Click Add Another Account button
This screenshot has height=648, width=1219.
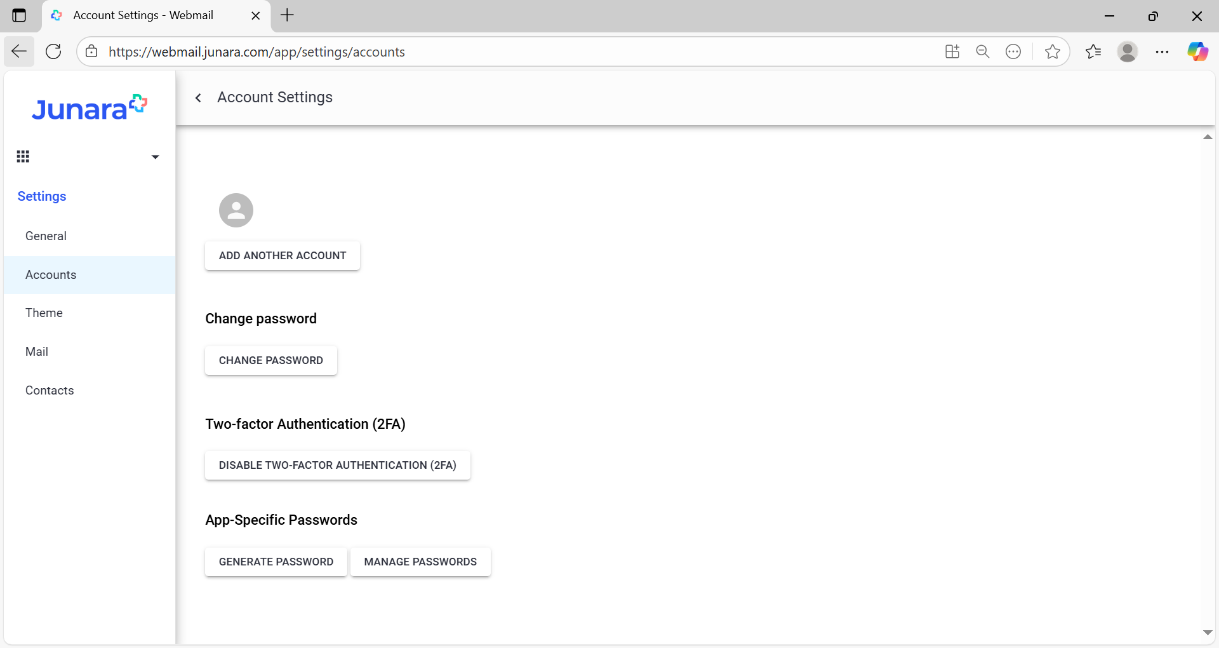[283, 255]
